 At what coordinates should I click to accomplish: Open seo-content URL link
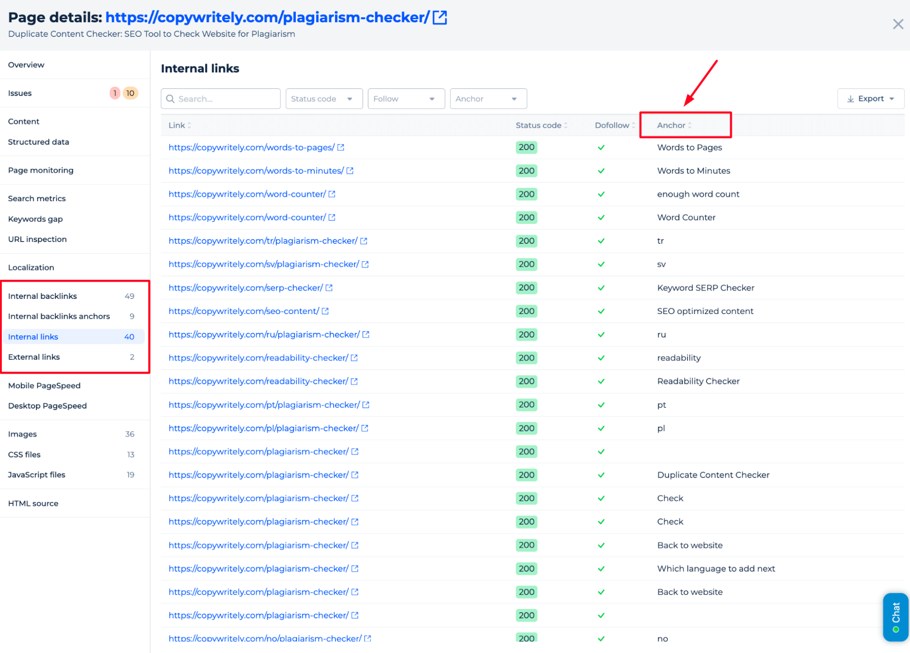click(244, 311)
